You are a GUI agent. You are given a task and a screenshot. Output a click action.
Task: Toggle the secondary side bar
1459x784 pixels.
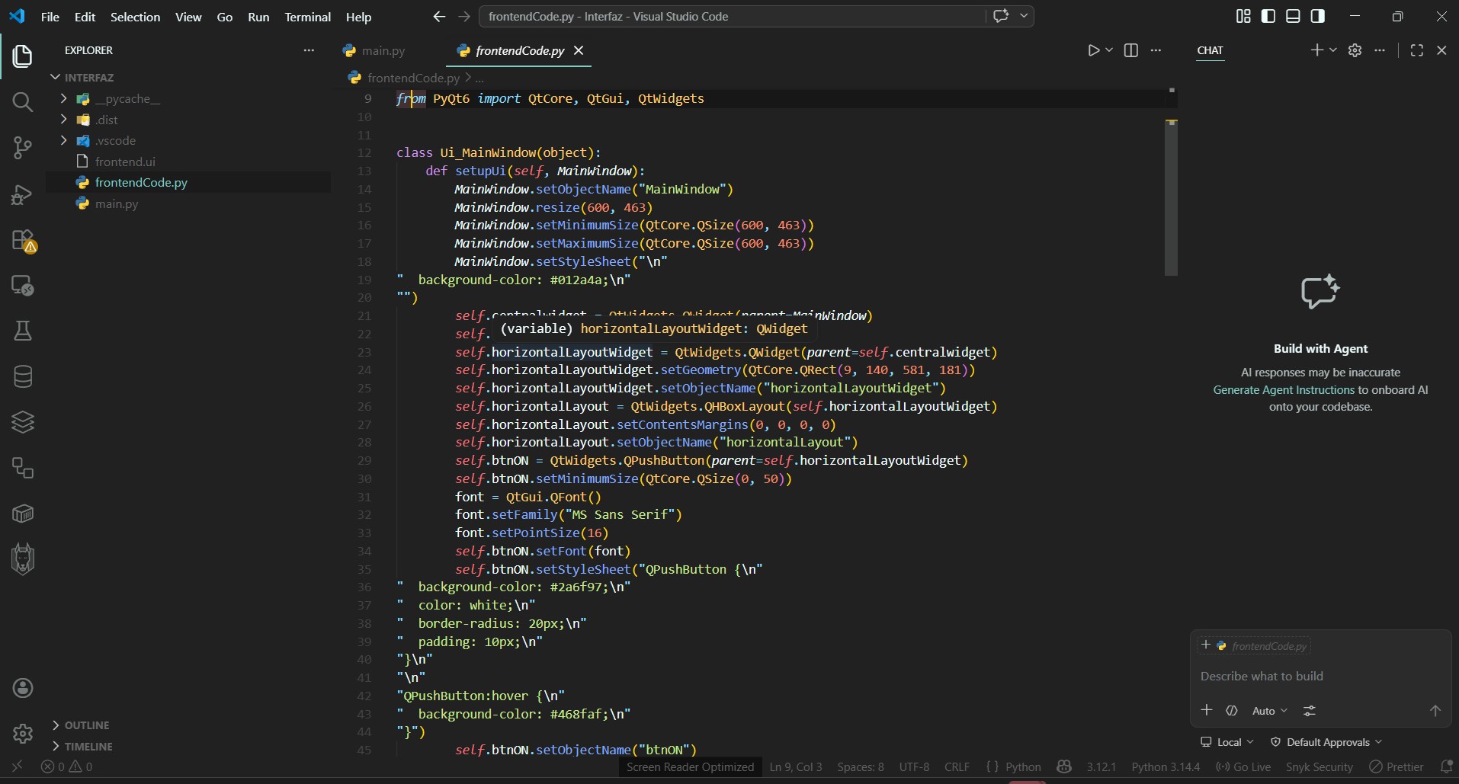(1317, 16)
